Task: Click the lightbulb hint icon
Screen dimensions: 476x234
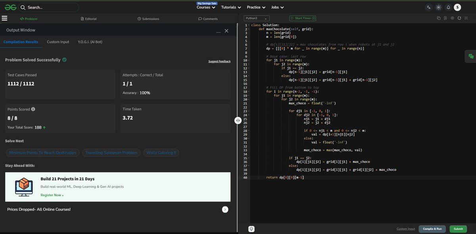Action: (251, 229)
